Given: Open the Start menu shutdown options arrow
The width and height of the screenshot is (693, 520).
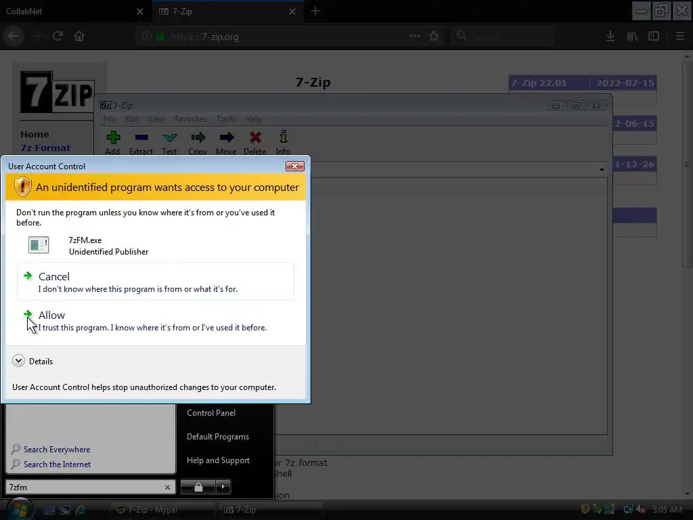Looking at the screenshot, I should (x=223, y=487).
